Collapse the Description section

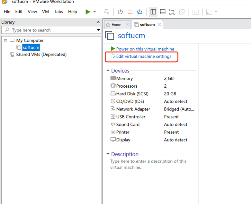click(x=108, y=154)
